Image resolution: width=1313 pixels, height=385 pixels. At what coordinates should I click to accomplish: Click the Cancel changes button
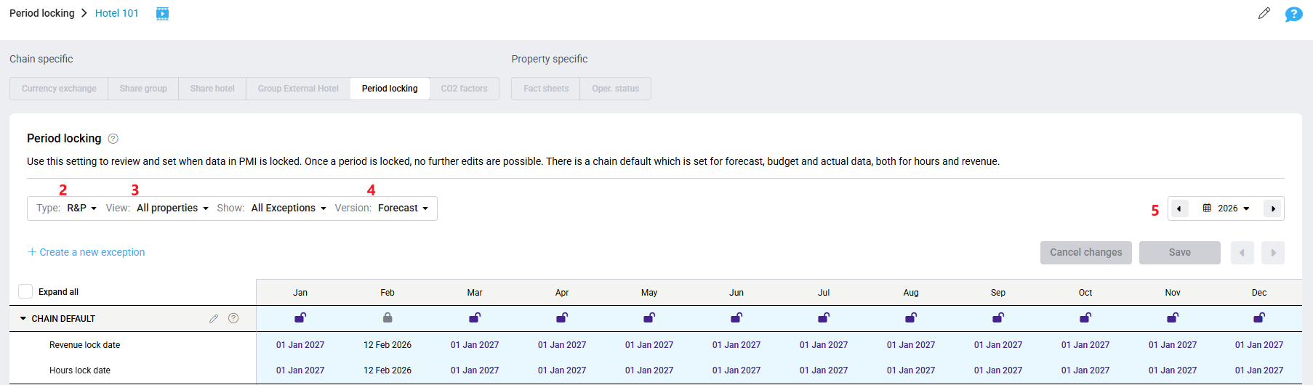[x=1085, y=253]
